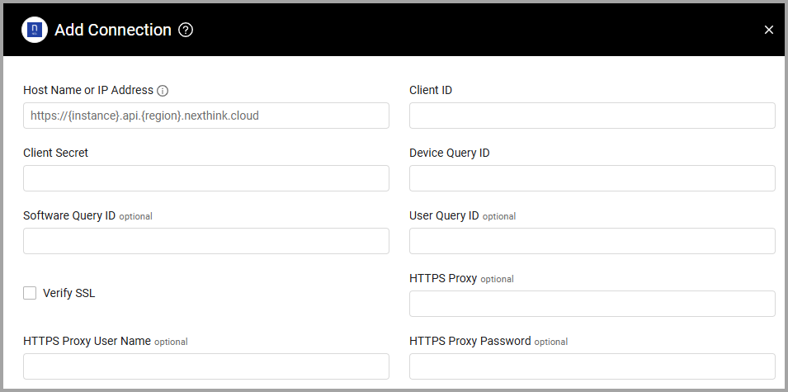Focus the Software Query ID input
Viewport: 788px width, 392px height.
[x=206, y=241]
